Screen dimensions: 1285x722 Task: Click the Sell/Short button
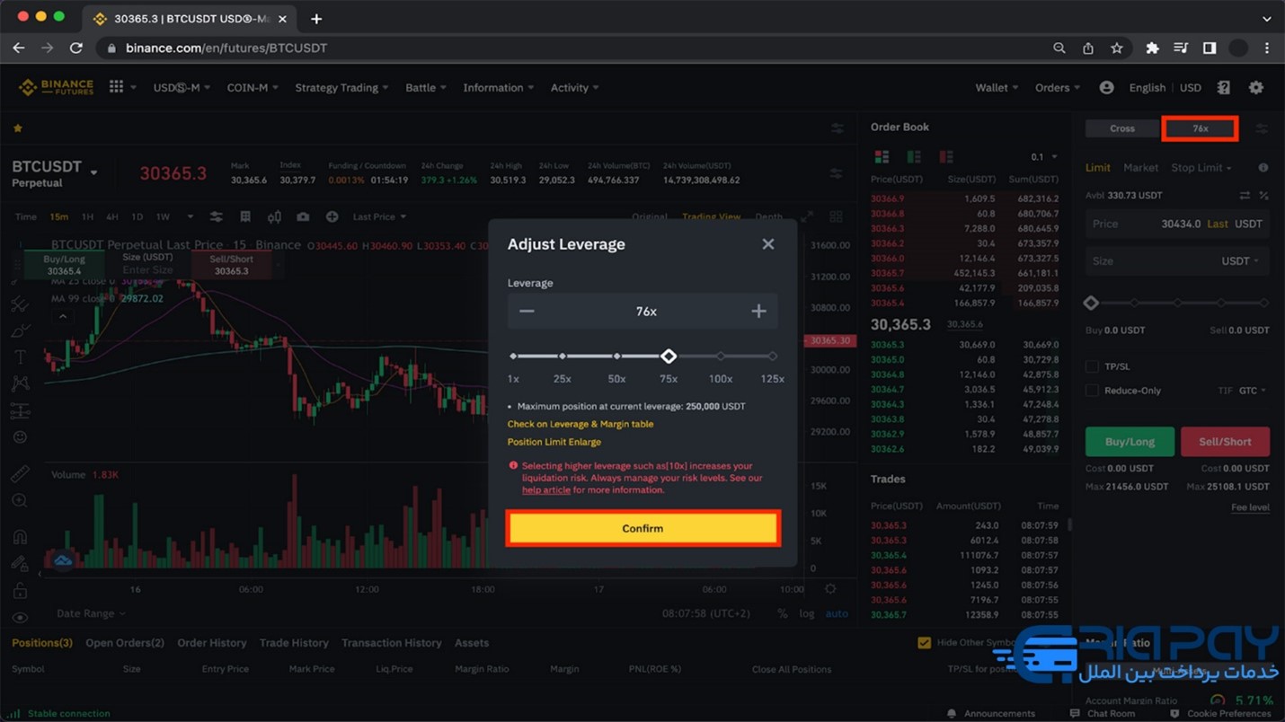pos(1225,442)
